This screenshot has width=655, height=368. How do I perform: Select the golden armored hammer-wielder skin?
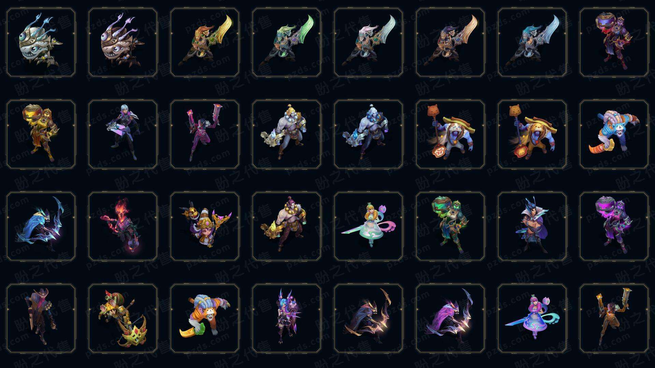(41, 134)
